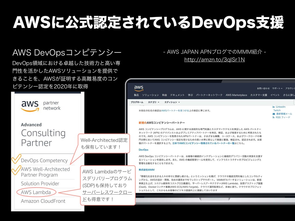The image size is (295, 221).
Task: Click the Advanced Consulting Partner title
Action: pyautogui.click(x=43, y=135)
